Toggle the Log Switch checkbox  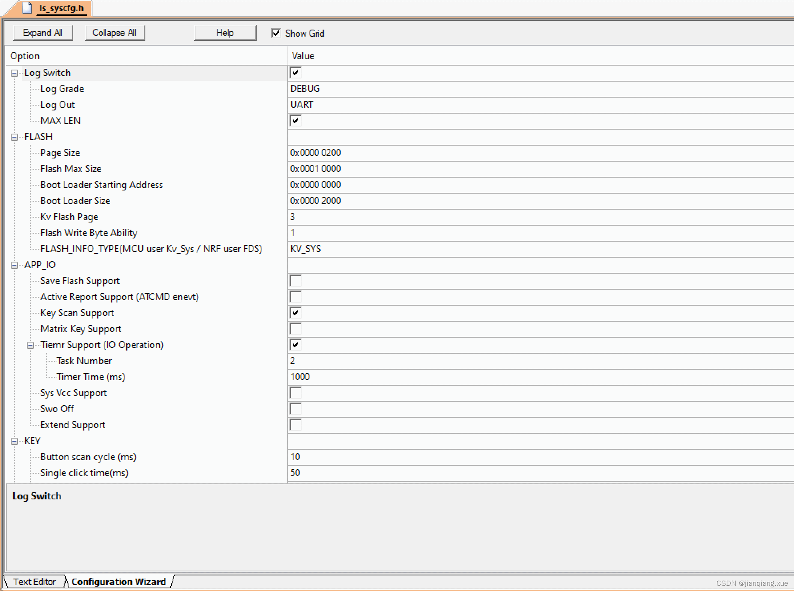295,72
